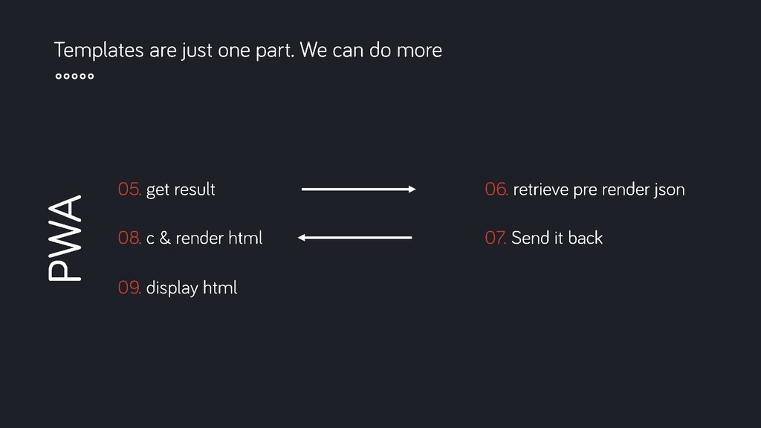Select the last circle of the five dots

tap(90, 76)
